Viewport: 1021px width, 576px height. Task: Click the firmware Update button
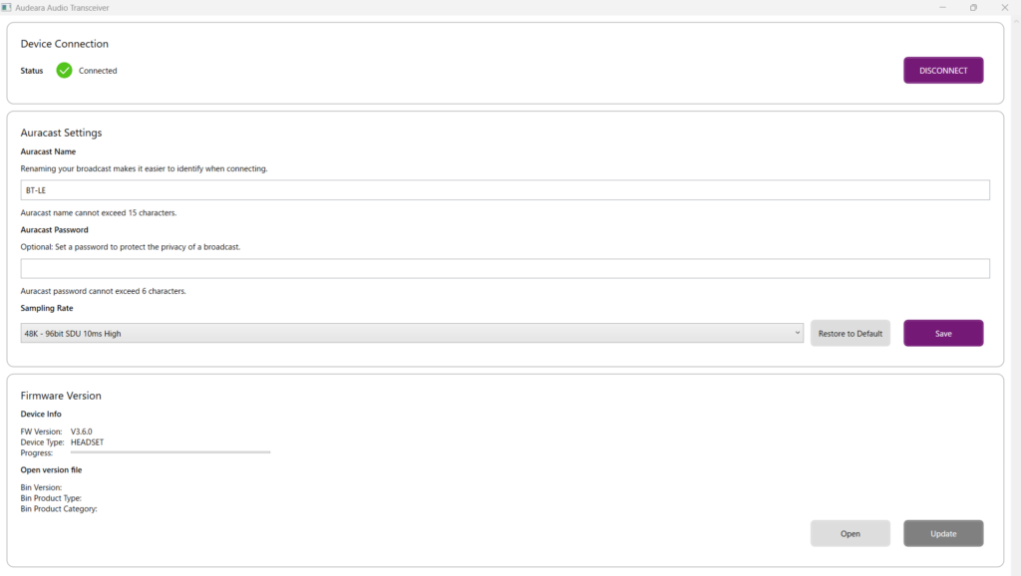pos(943,534)
